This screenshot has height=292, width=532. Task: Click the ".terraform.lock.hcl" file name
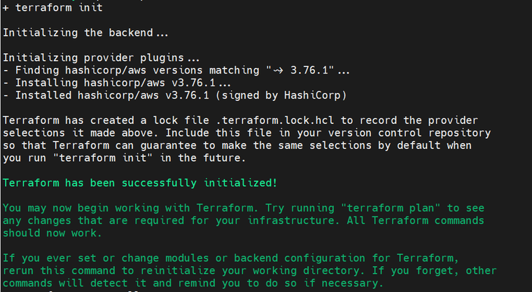point(275,120)
